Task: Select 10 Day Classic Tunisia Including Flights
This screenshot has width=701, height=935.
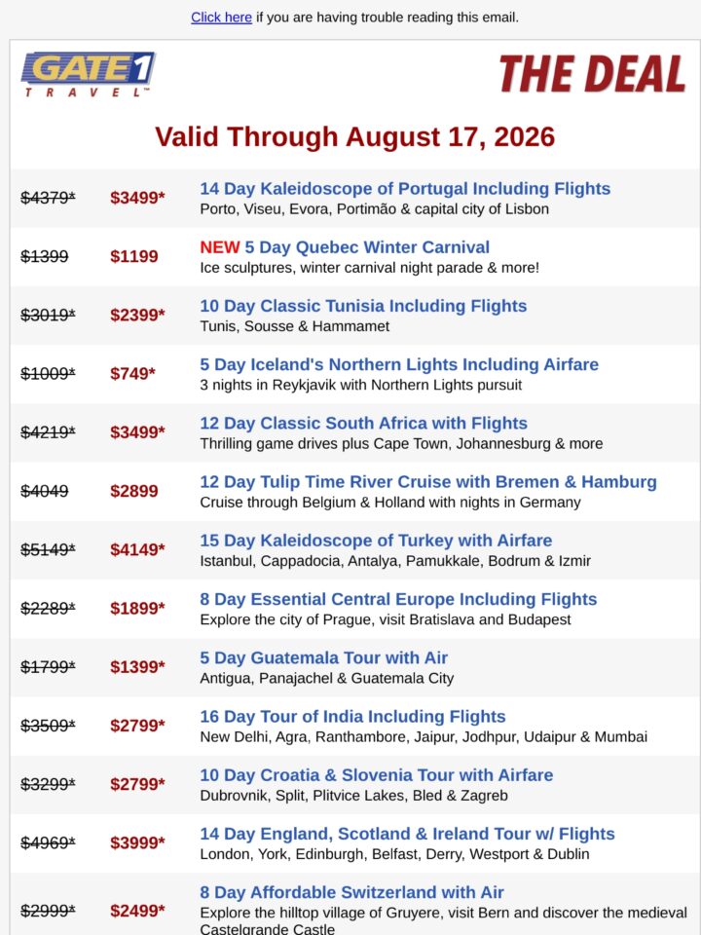Action: click(x=363, y=306)
